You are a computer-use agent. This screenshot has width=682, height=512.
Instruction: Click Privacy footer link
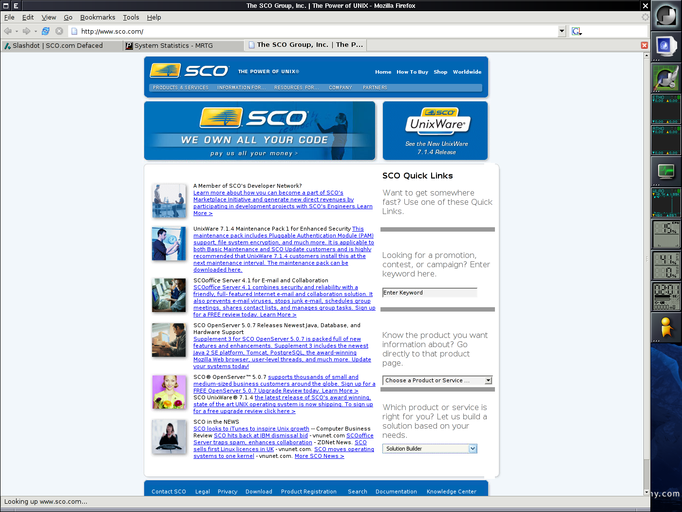tap(227, 492)
